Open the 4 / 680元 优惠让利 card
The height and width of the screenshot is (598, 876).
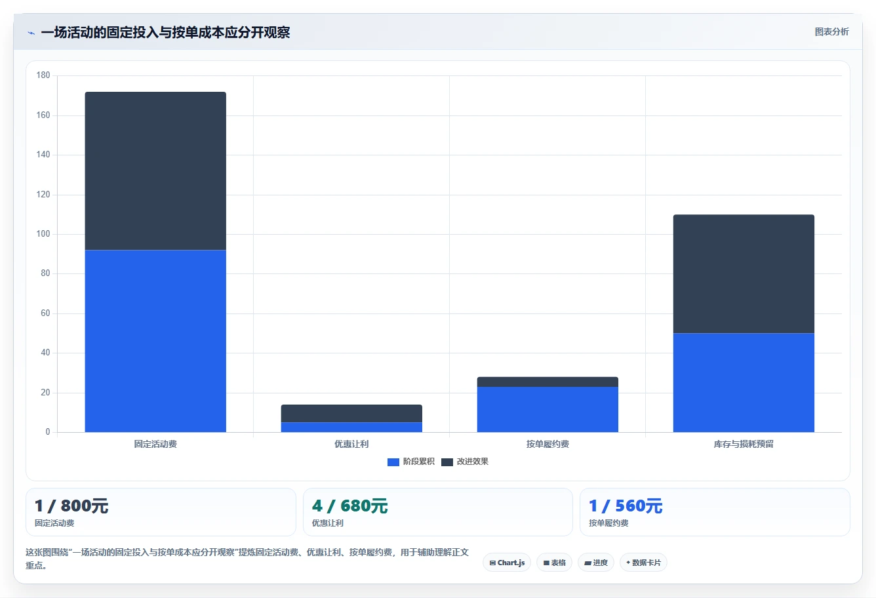pos(437,512)
